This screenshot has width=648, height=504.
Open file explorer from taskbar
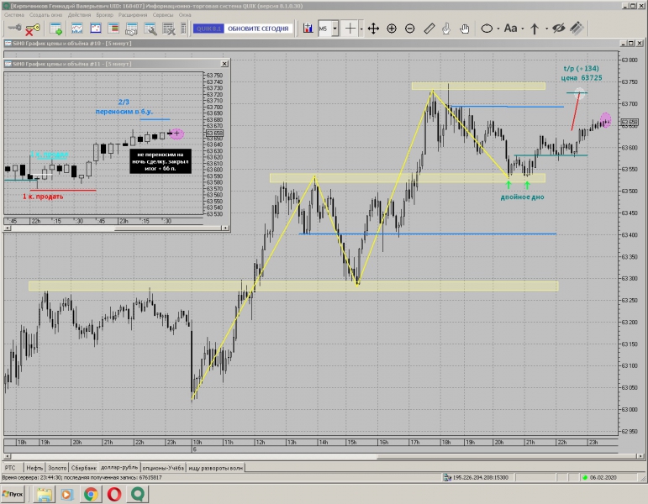click(45, 494)
